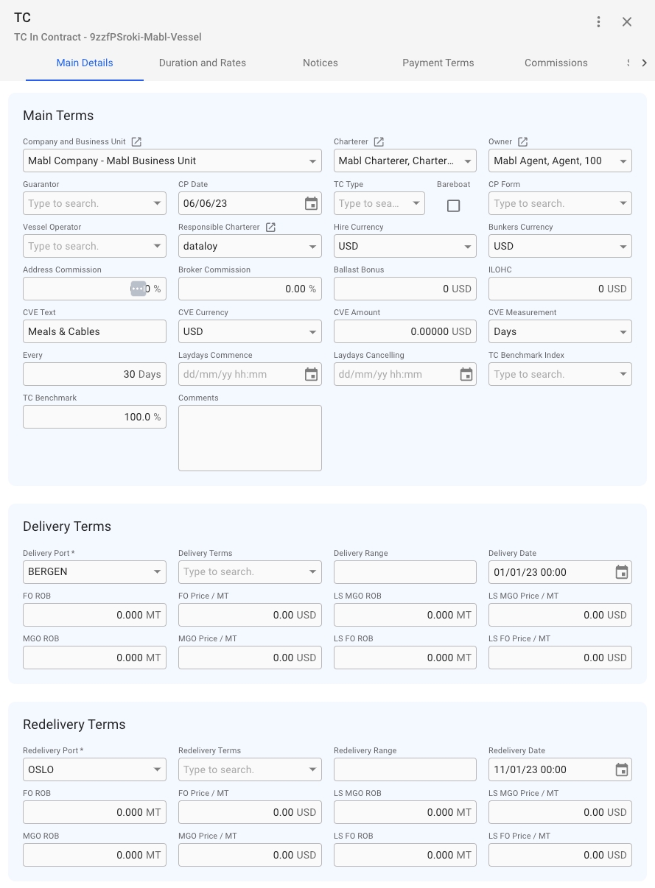Open Company and Business Unit external link icon
Viewport: 655px width, 888px height.
click(x=136, y=141)
